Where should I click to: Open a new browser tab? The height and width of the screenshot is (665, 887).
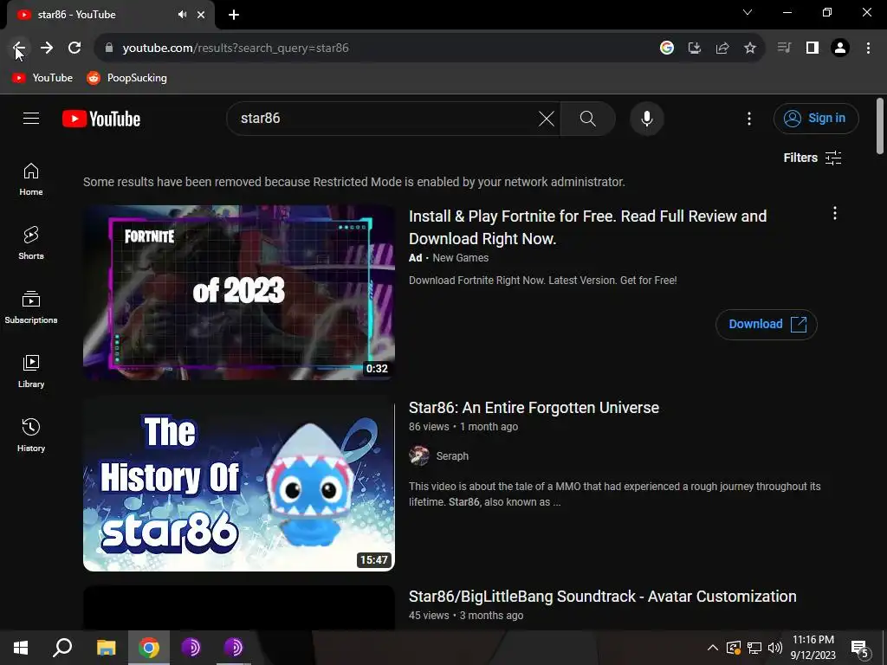point(234,15)
